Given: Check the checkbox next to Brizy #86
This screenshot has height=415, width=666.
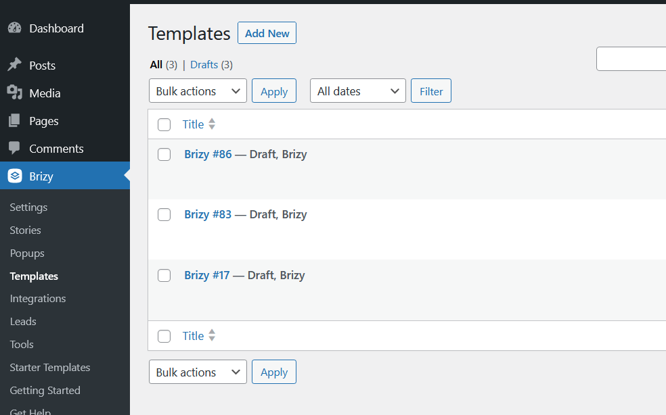Looking at the screenshot, I should pos(164,154).
